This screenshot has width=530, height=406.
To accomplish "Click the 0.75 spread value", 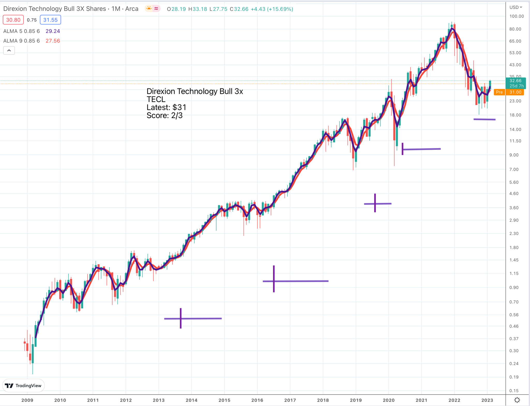I will (32, 20).
